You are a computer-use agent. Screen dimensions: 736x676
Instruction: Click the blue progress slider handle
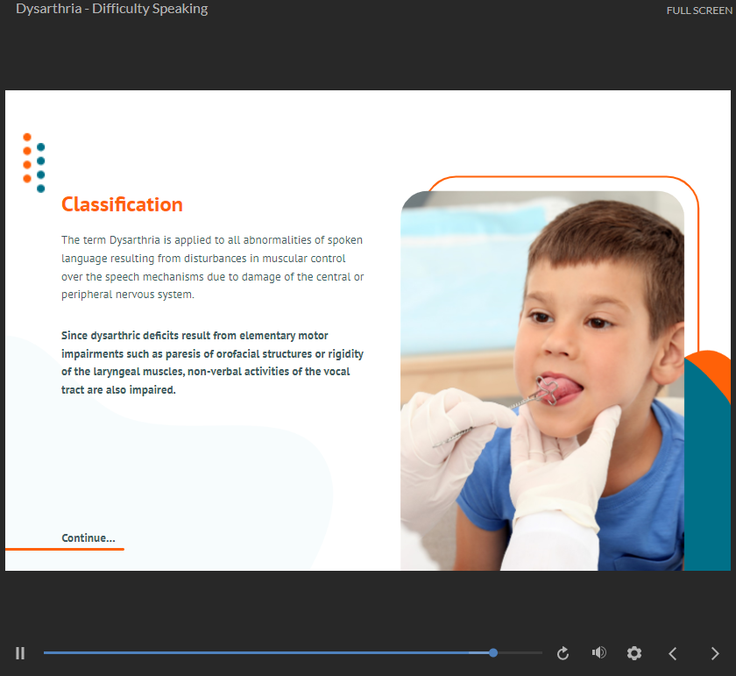tap(493, 653)
